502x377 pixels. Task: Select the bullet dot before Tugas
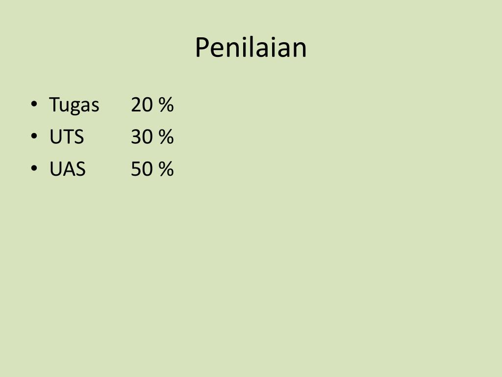point(34,104)
